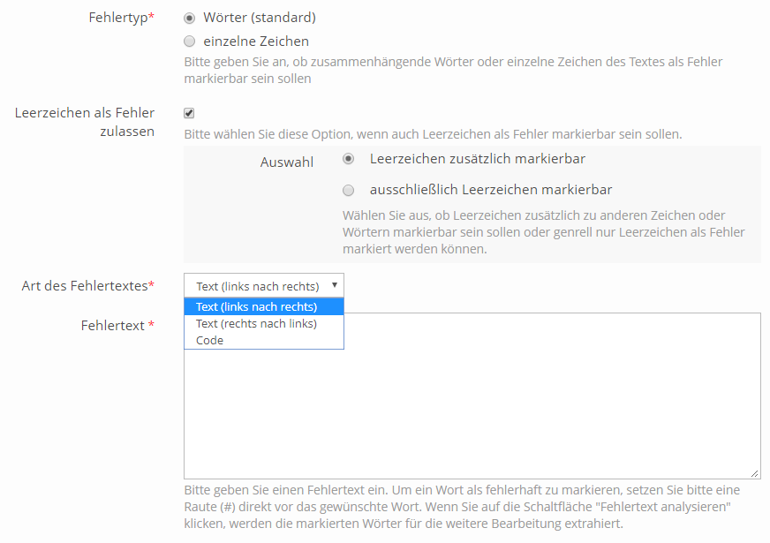This screenshot has width=770, height=543.
Task: Click the hint starting 'Bitte wählen Sie diese Option'
Action: point(433,134)
